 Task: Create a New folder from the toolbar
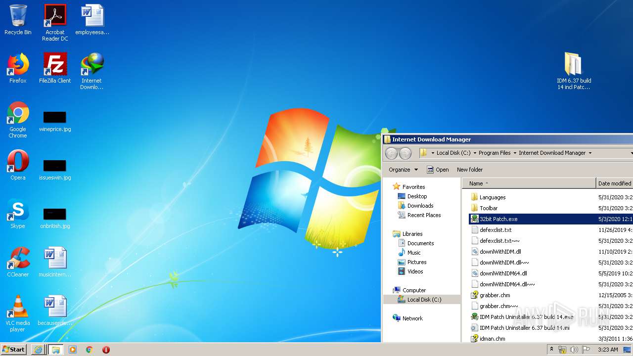pyautogui.click(x=470, y=170)
